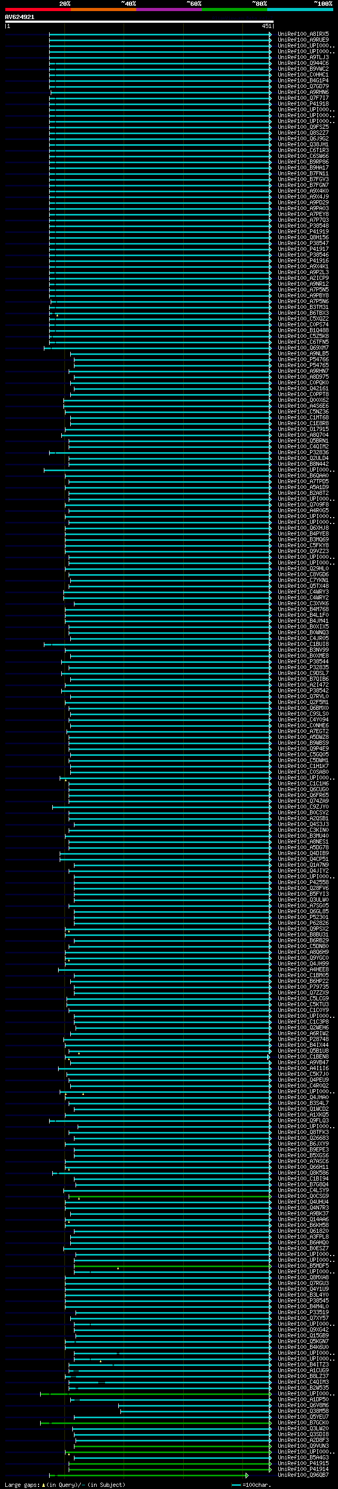Click the =100char. scale legend
This screenshot has height=1489, width=338.
coord(250,1484)
